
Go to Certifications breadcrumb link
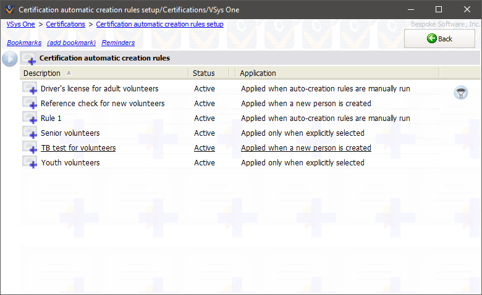(66, 24)
